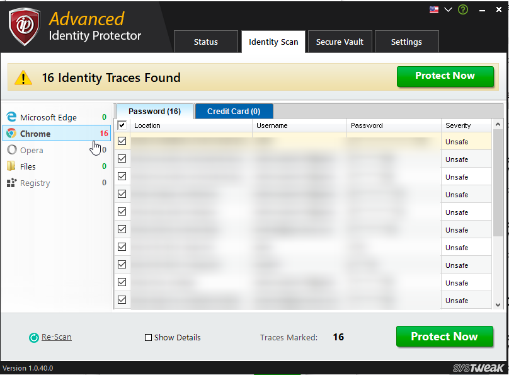Viewport: 509px width, 375px height.
Task: Expand the titlebar chevron dropdown
Action: (447, 9)
